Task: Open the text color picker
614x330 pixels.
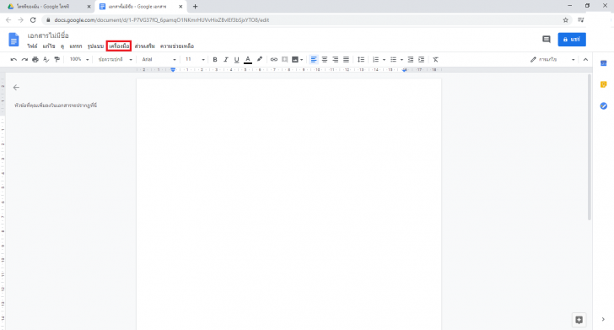Action: (248, 60)
